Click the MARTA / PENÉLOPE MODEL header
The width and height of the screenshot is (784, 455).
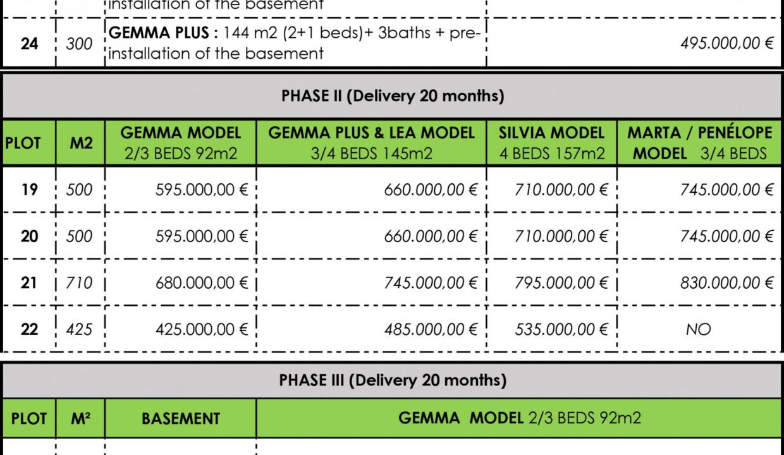(699, 143)
